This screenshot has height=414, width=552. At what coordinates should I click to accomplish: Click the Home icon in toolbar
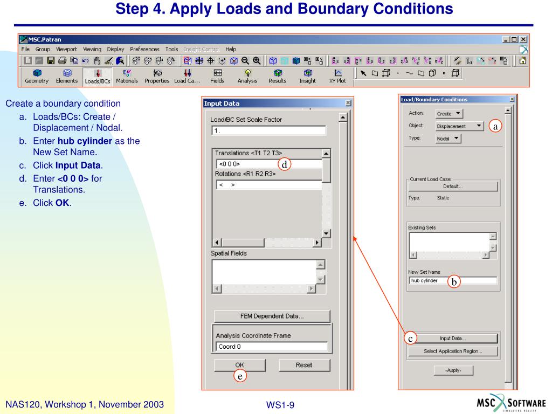523,60
